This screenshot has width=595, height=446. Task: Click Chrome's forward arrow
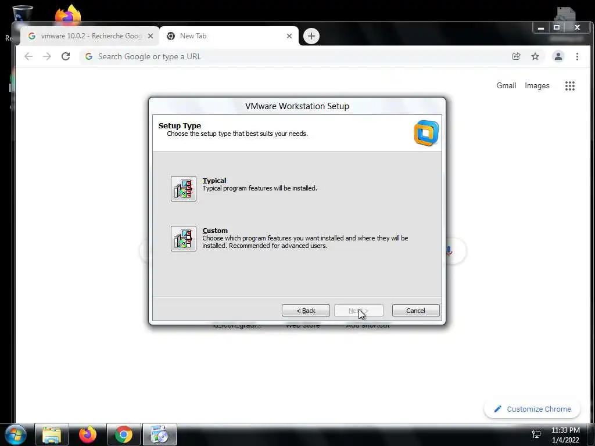pyautogui.click(x=46, y=56)
